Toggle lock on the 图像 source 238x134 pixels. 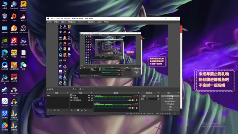tap(92, 96)
